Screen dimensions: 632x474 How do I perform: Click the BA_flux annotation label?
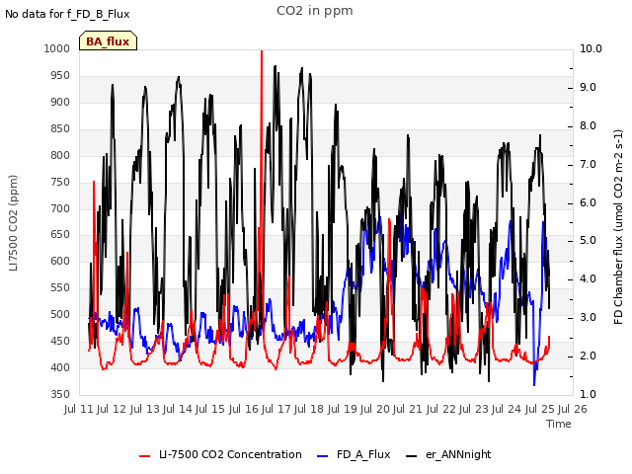(x=108, y=41)
